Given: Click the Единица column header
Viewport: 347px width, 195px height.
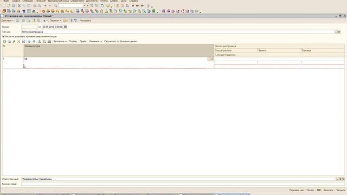Looking at the screenshot, I should [323, 50].
